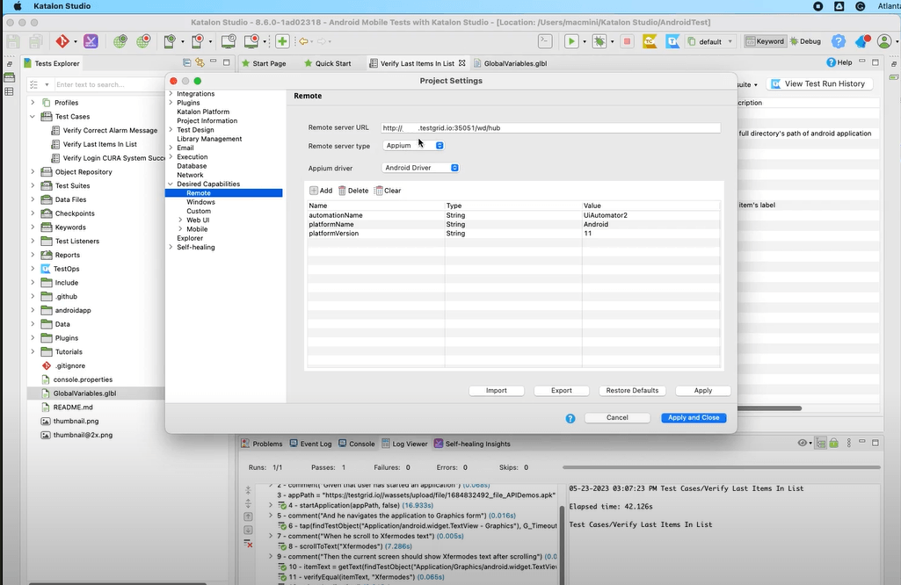This screenshot has height=585, width=901.
Task: Click the Apply and Close button
Action: pos(693,418)
